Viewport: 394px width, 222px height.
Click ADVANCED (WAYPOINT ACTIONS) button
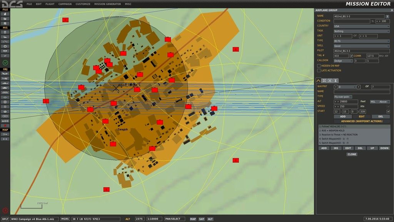tap(362, 121)
